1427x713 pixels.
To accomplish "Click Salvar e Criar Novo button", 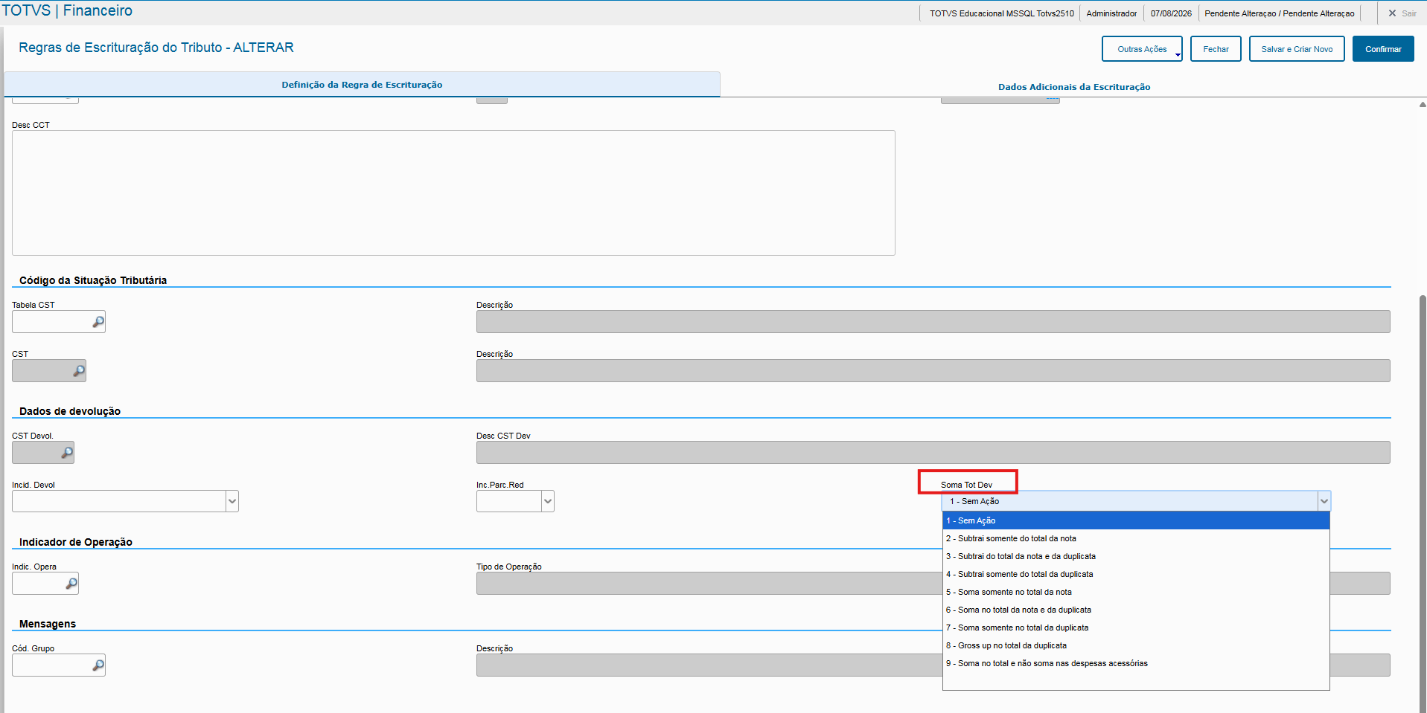I will 1297,49.
